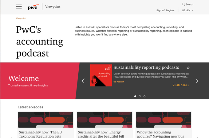Click the 'Latest episodes' heading

(x=30, y=107)
